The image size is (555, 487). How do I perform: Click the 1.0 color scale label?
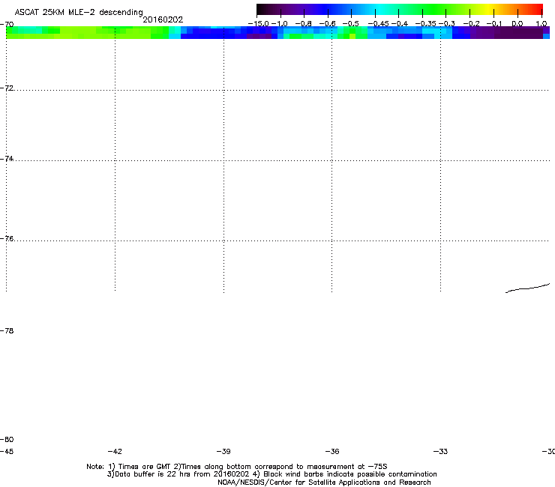(x=541, y=24)
